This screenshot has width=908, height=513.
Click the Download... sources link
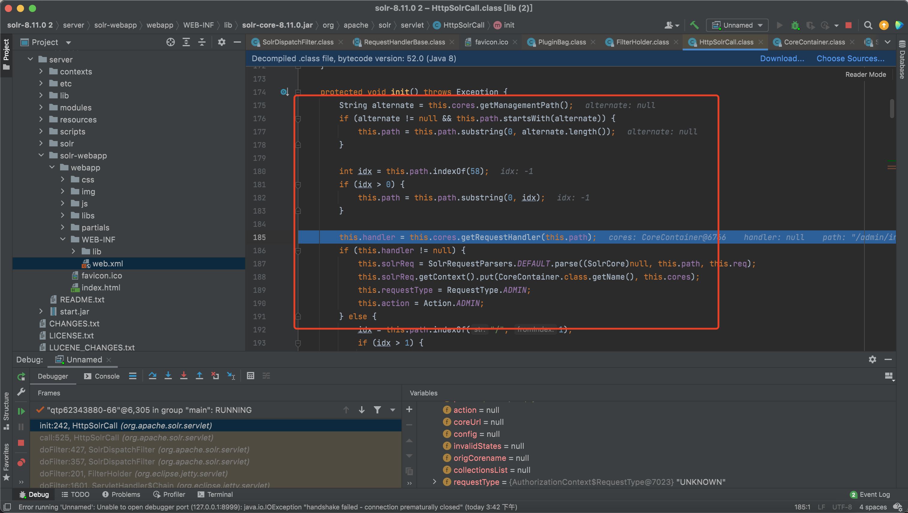coord(782,58)
